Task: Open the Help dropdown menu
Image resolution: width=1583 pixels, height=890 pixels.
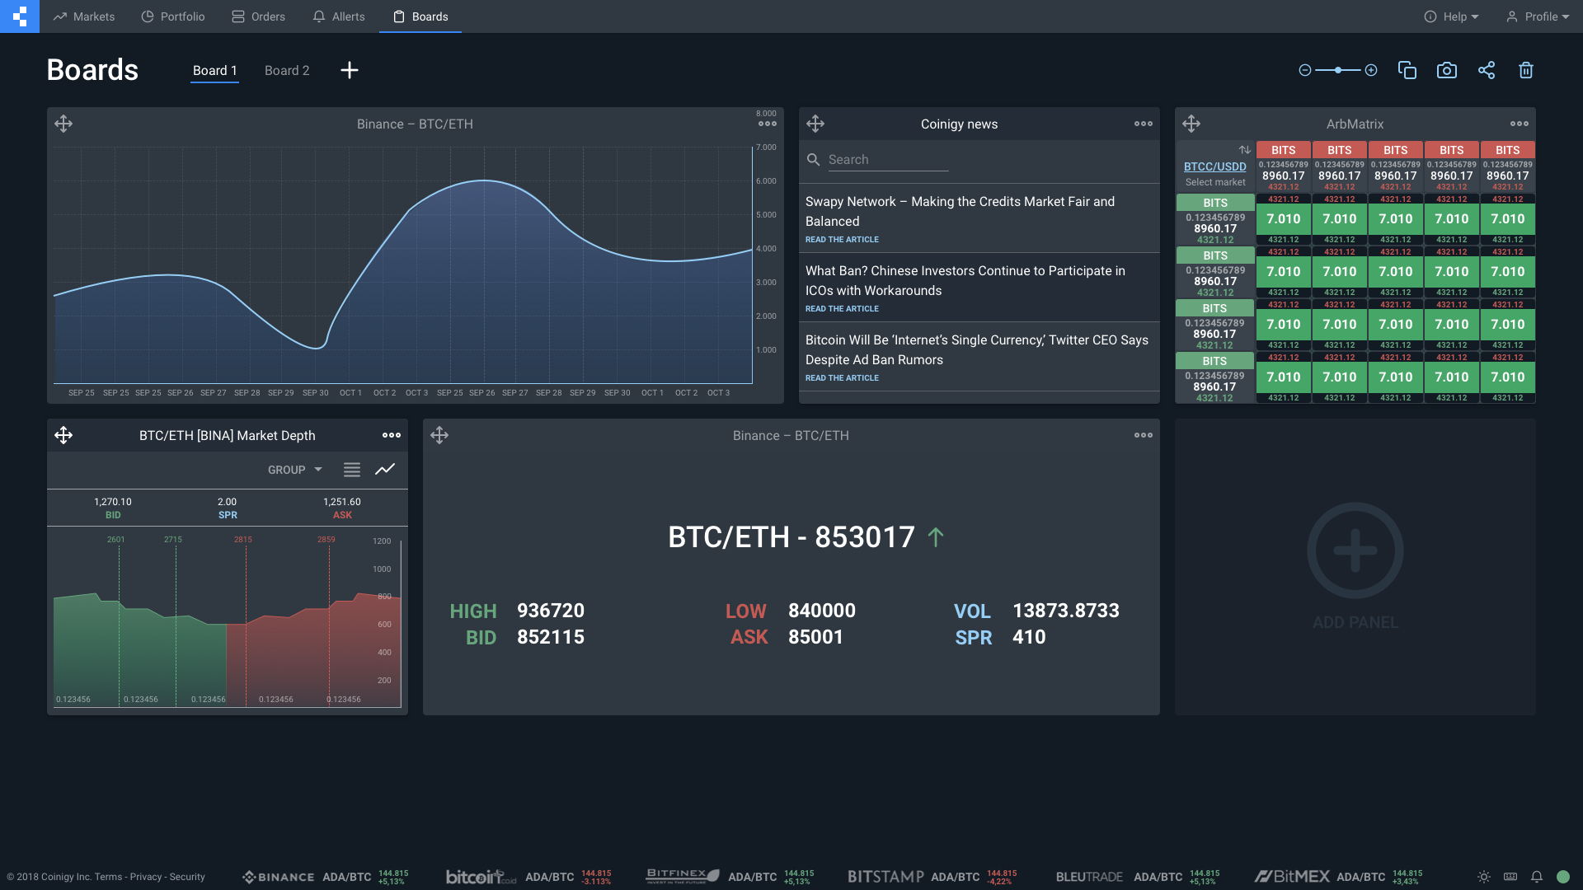Action: [x=1452, y=16]
